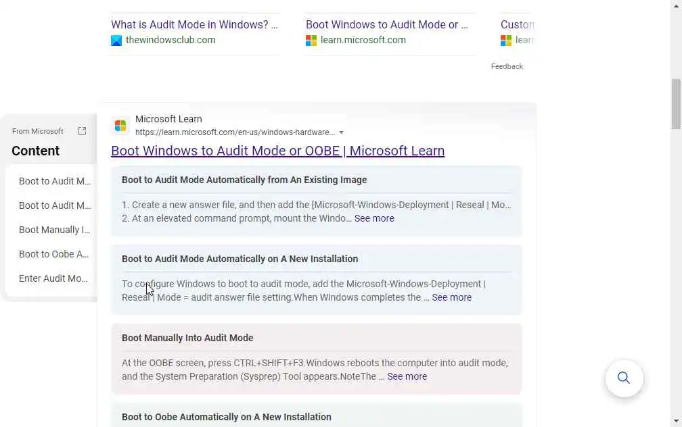The image size is (682, 427).
Task: Select Boot Manually I... in Content list
Action: (x=54, y=230)
